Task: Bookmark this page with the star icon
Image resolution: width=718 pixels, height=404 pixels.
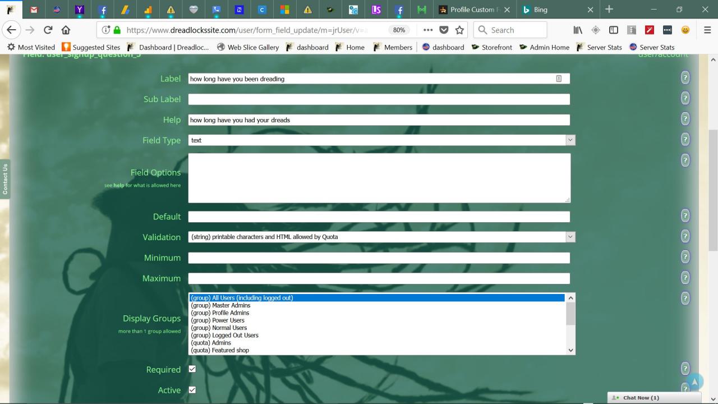Action: point(459,30)
